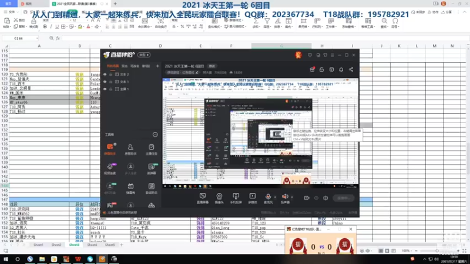Mute the 麦克风 microphone

point(268,197)
